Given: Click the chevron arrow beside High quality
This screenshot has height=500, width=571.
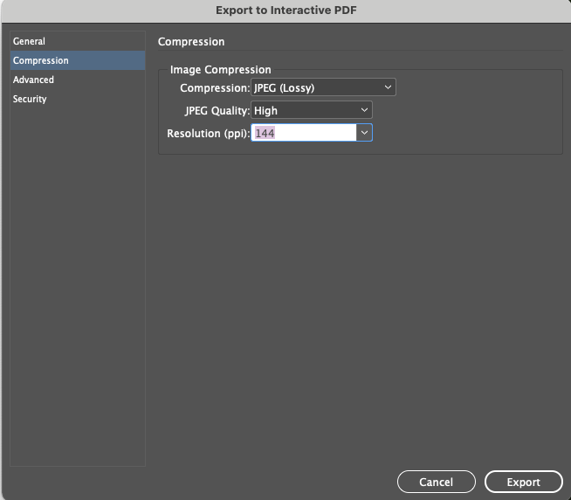Looking at the screenshot, I should pyautogui.click(x=364, y=111).
